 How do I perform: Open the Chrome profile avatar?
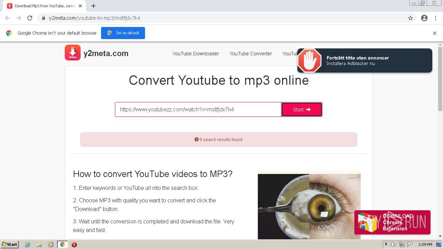click(424, 18)
